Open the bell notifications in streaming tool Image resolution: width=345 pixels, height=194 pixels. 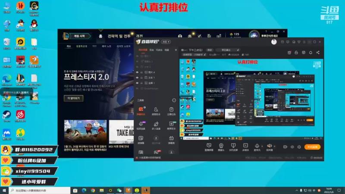[x=310, y=53]
